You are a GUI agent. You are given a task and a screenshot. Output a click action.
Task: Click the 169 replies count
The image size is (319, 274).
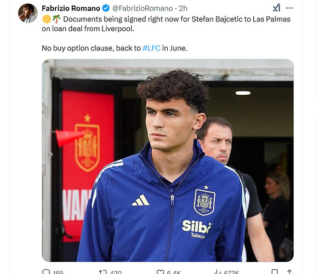(x=58, y=272)
